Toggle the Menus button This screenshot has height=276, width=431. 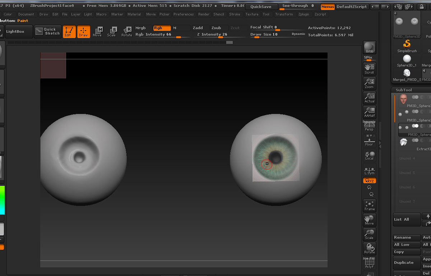[x=328, y=7]
